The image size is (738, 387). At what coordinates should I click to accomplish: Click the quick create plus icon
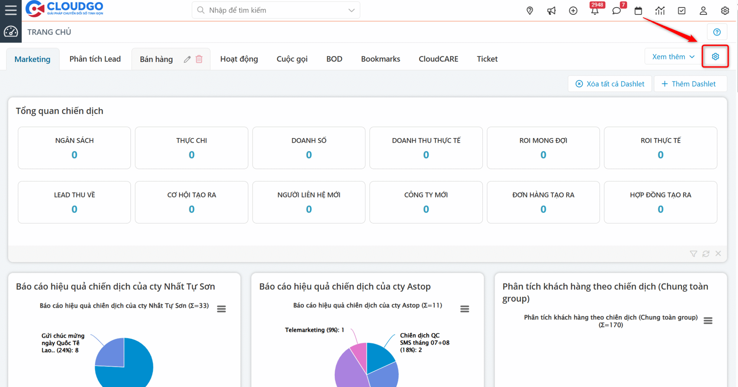(x=573, y=10)
